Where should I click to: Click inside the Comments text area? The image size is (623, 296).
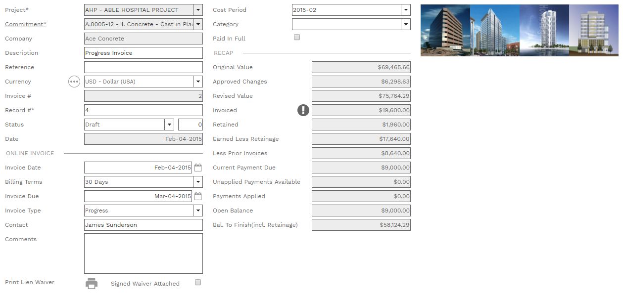143,253
